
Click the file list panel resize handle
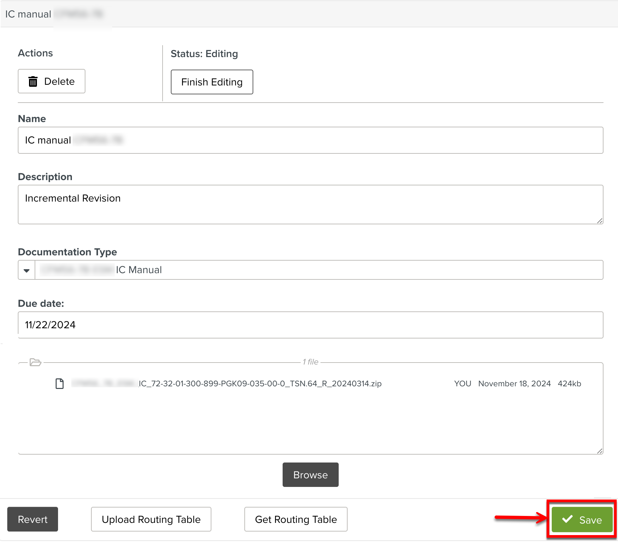[x=600, y=451]
